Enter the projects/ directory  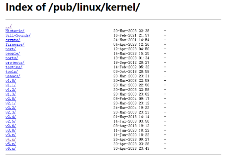tap(15, 62)
